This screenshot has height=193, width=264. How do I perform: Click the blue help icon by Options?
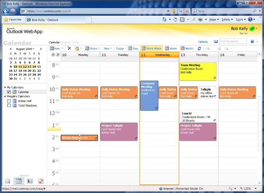pos(252,41)
